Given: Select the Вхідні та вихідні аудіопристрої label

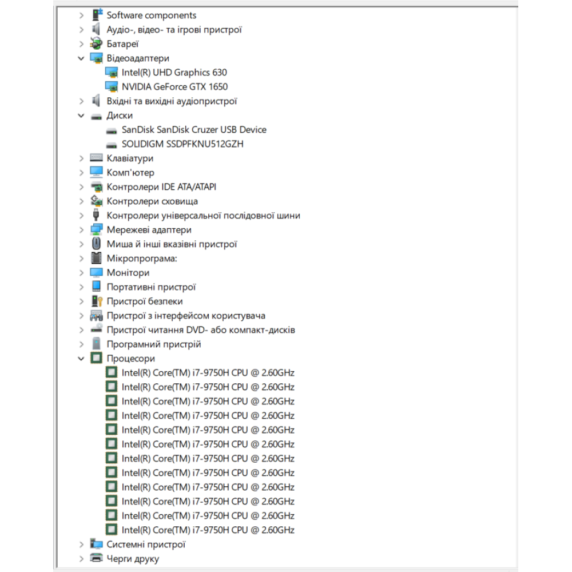Looking at the screenshot, I should [x=172, y=101].
